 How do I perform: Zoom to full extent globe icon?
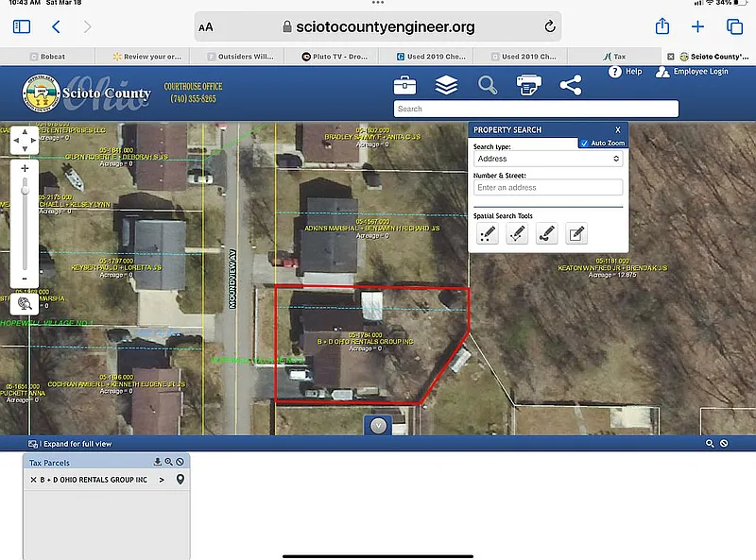pos(25,303)
